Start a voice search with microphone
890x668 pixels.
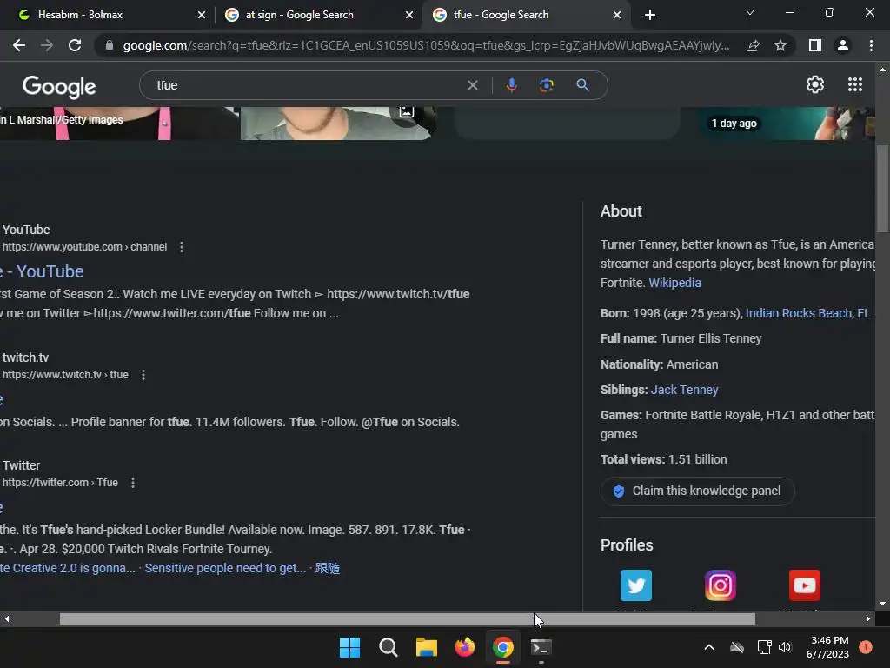coord(511,85)
